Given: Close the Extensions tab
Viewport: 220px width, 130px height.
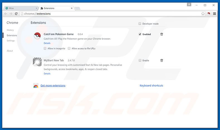Looking at the screenshot, I should (x=72, y=8).
